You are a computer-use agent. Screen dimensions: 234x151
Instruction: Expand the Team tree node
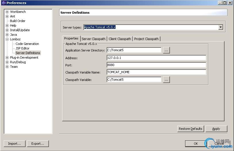7,67
